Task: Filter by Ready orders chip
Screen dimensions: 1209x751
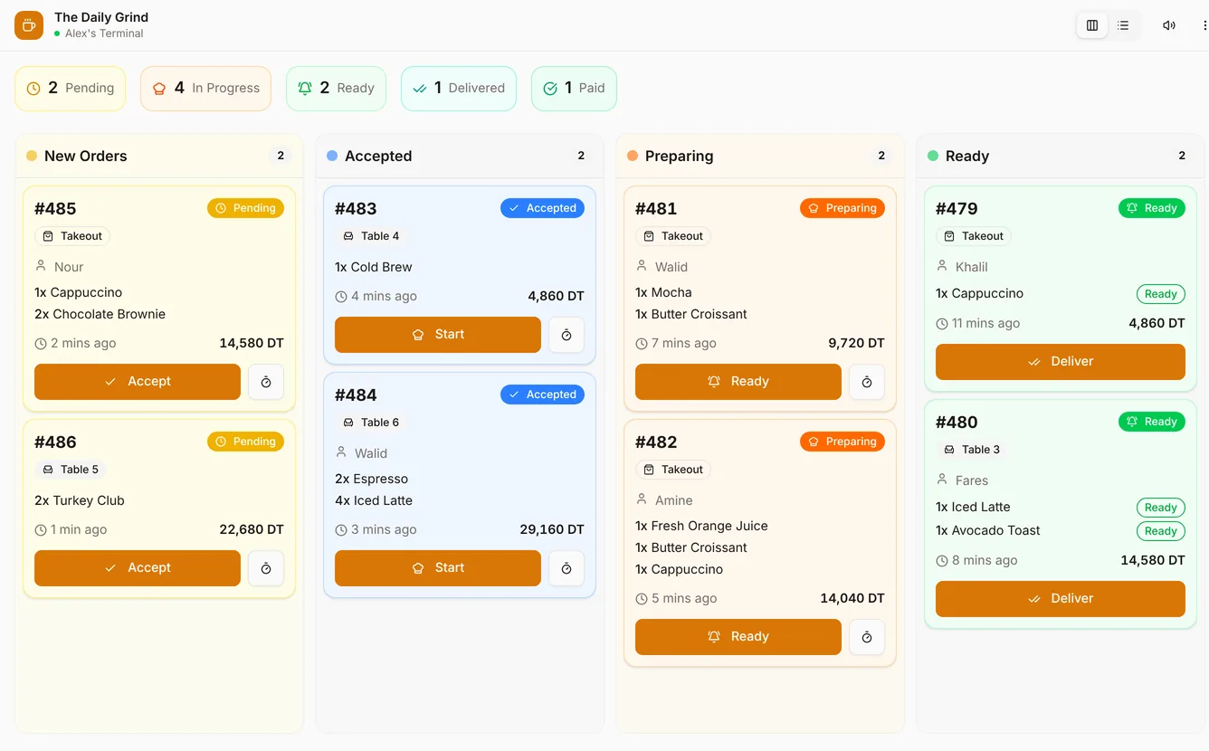Action: click(336, 89)
